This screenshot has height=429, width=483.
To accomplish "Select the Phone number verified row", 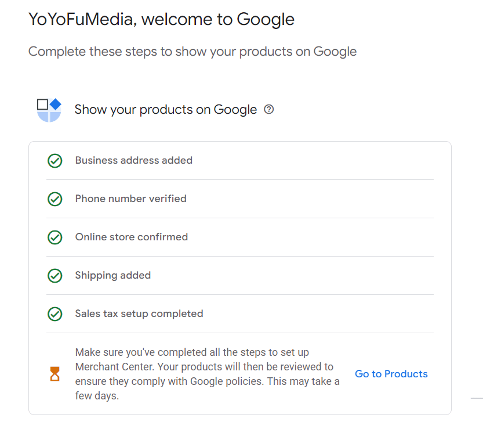I will 130,199.
